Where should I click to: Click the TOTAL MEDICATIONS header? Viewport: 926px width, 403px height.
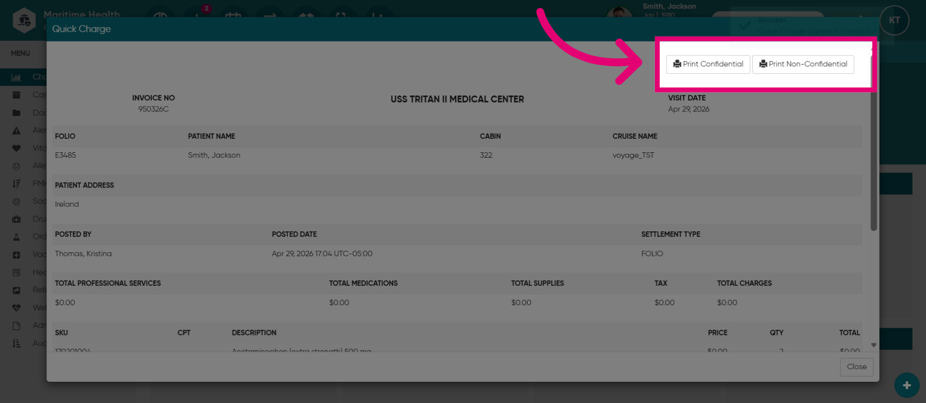363,283
